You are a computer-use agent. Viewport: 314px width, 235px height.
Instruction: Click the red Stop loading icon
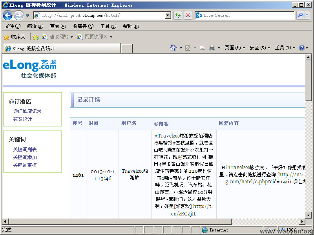(188, 15)
